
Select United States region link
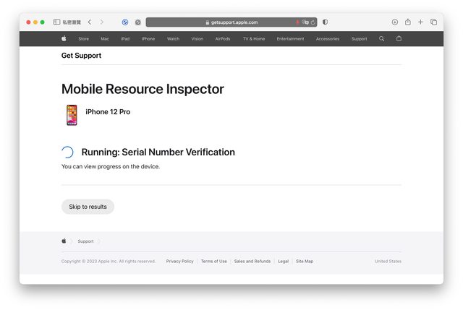pyautogui.click(x=388, y=261)
